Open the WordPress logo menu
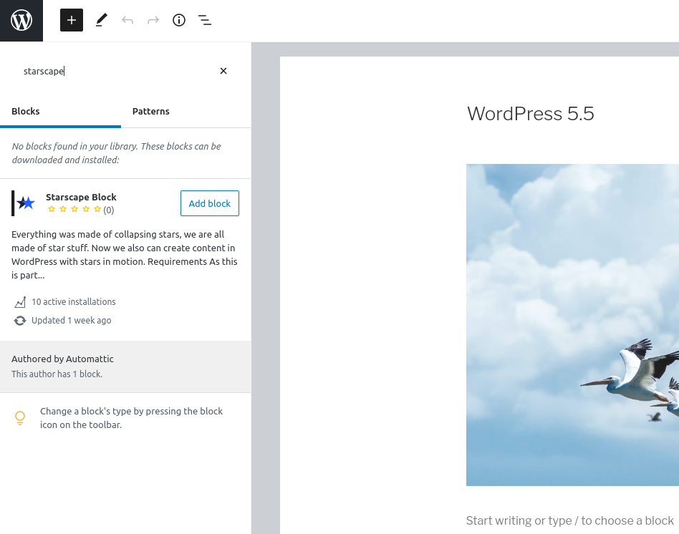This screenshot has height=534, width=679. tap(21, 20)
